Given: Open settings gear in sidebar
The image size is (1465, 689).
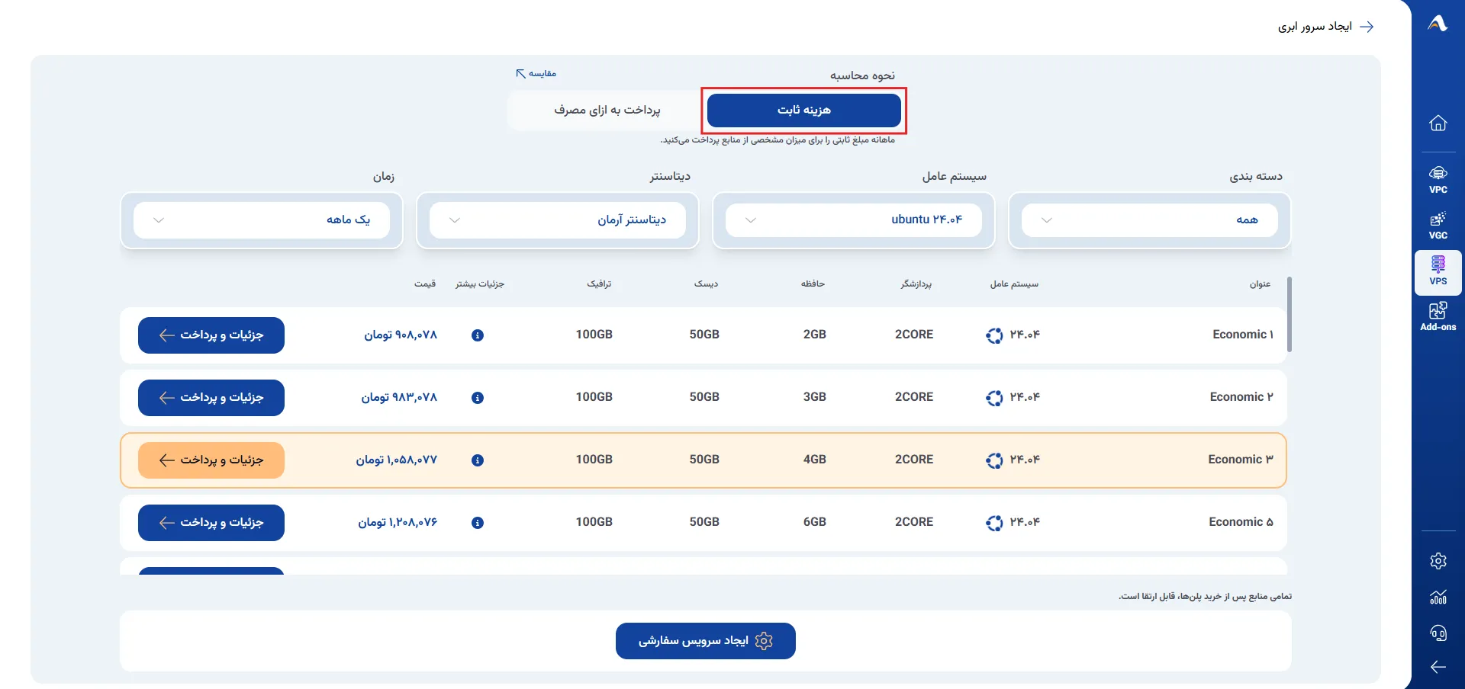Looking at the screenshot, I should (x=1438, y=561).
